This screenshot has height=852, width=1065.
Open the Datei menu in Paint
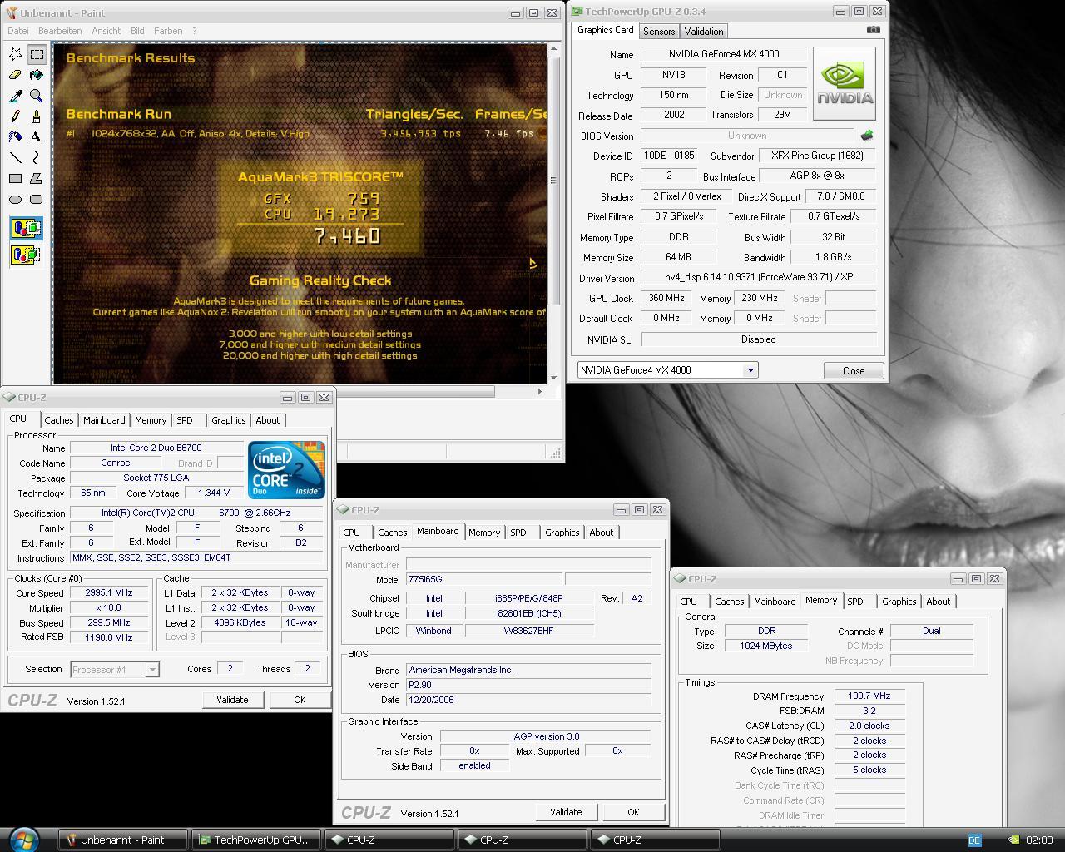coord(17,31)
